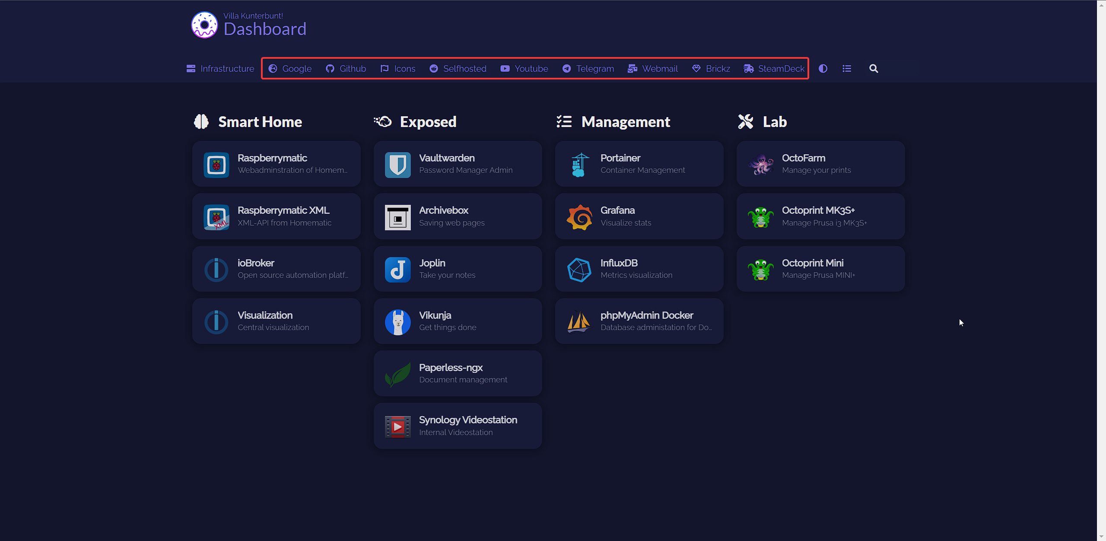Click the Portainer crane icon

579,165
